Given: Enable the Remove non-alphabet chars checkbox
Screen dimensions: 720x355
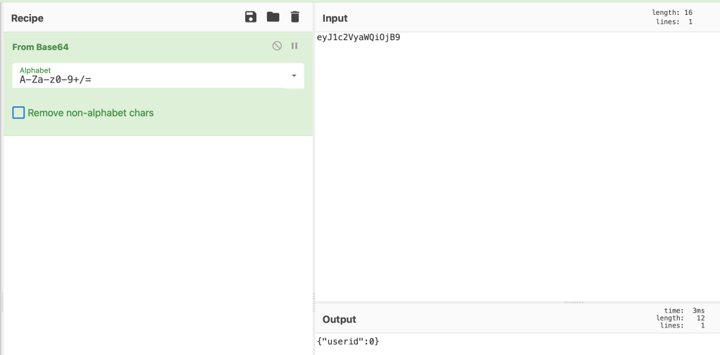Looking at the screenshot, I should point(18,113).
